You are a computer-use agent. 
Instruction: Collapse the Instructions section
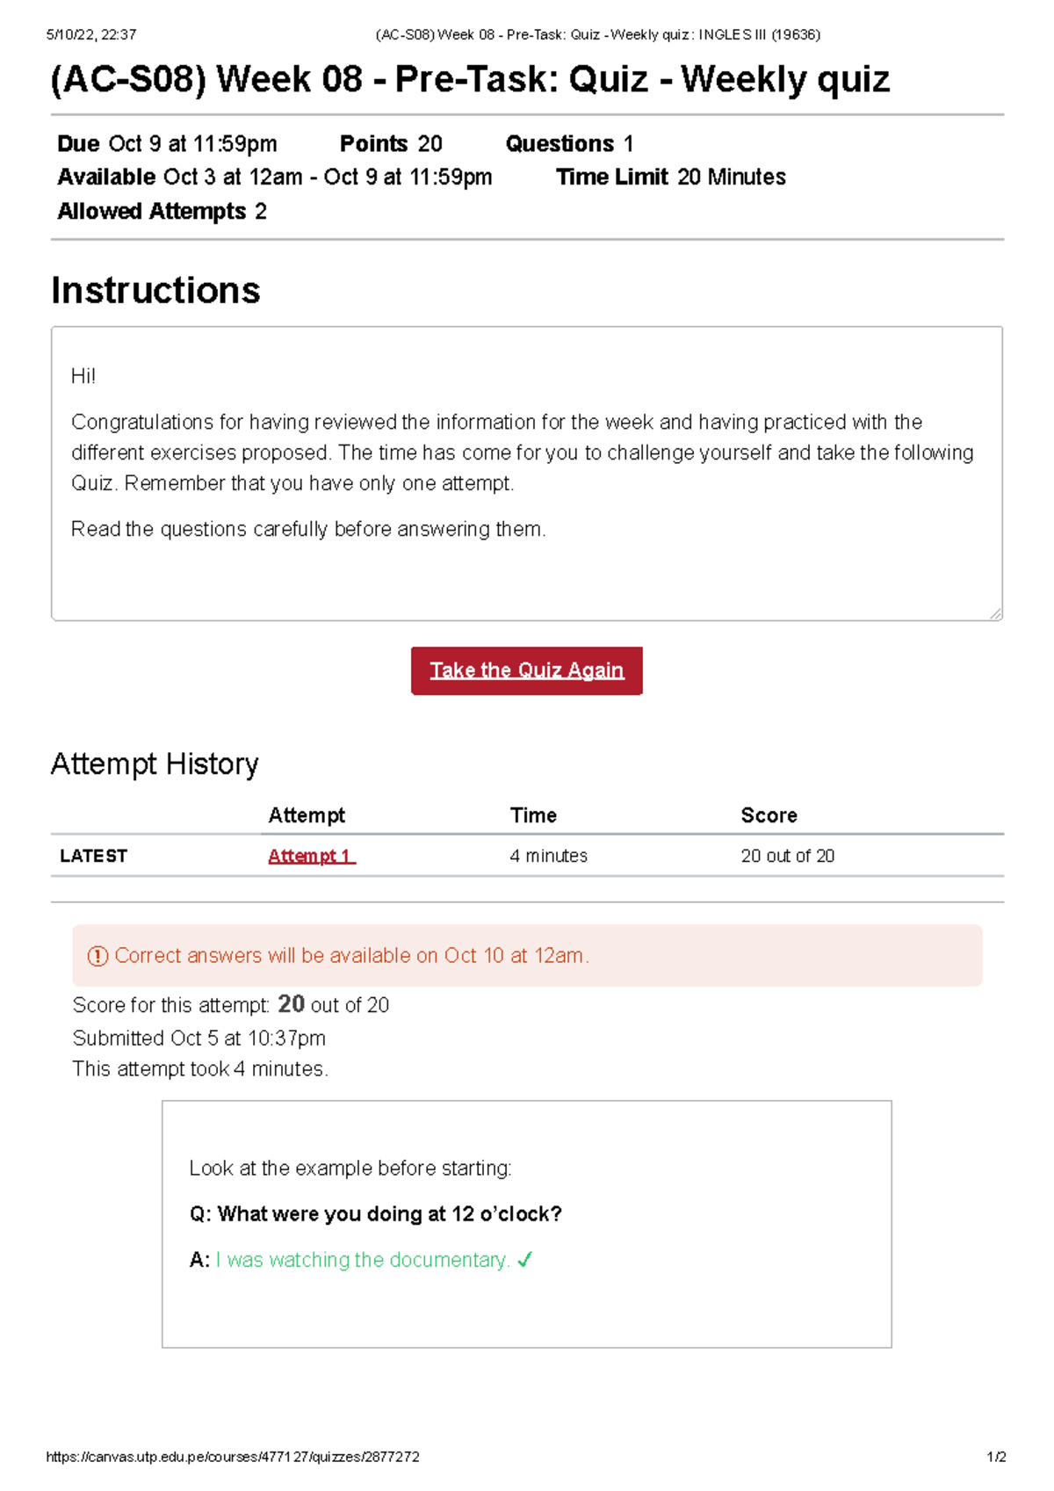(155, 290)
